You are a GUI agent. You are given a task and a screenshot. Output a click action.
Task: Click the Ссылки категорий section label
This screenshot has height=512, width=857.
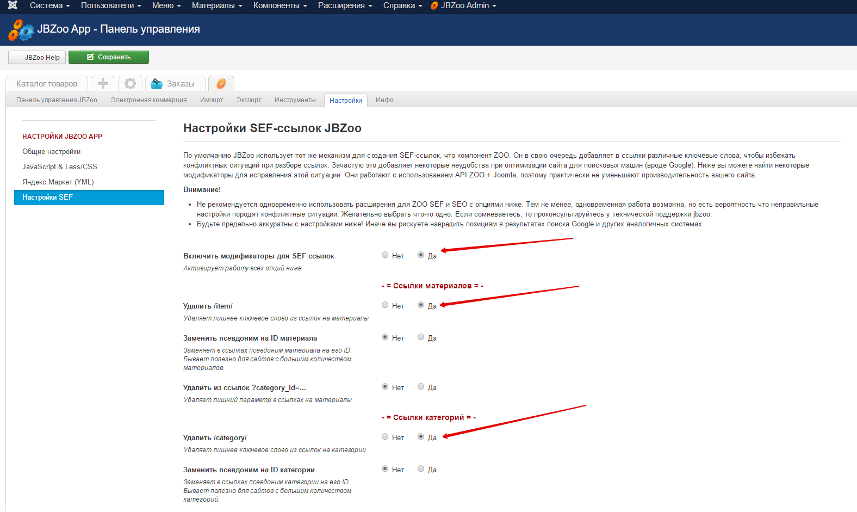[428, 417]
